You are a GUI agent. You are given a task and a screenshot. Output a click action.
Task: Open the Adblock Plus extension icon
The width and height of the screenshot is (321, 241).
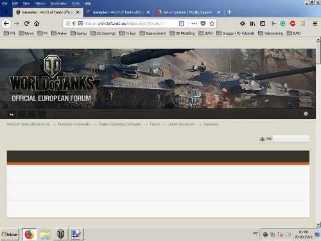(293, 24)
